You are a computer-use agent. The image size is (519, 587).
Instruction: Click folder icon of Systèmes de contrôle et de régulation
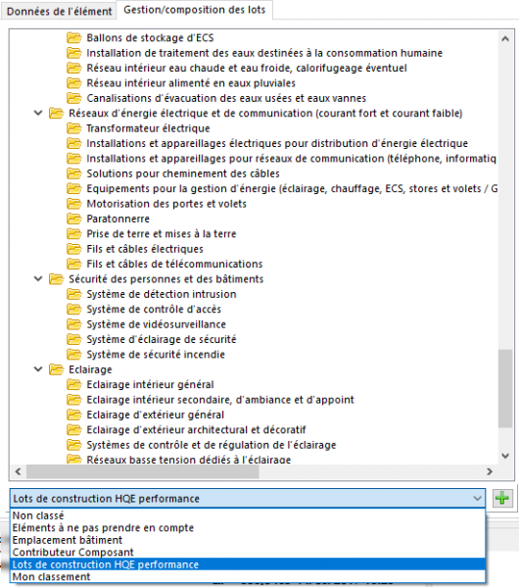(74, 445)
